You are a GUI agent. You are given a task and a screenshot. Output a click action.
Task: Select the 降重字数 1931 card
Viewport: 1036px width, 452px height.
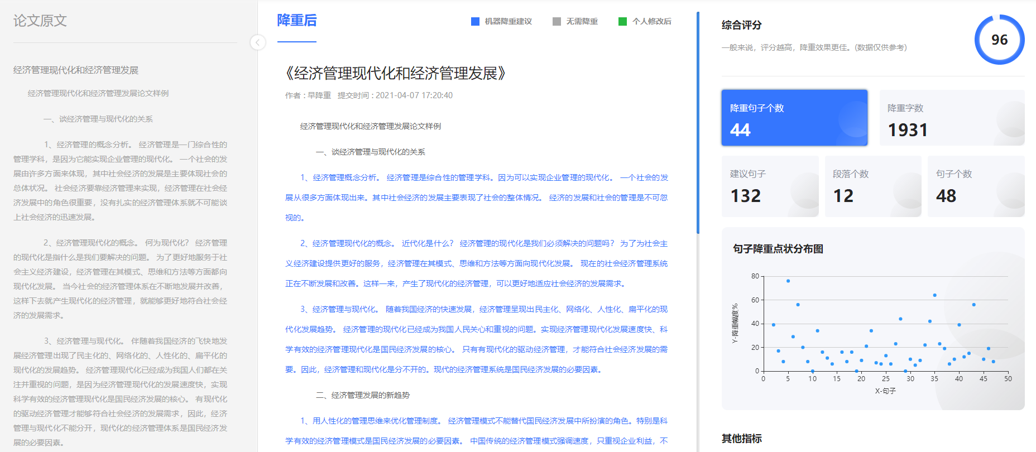point(951,118)
